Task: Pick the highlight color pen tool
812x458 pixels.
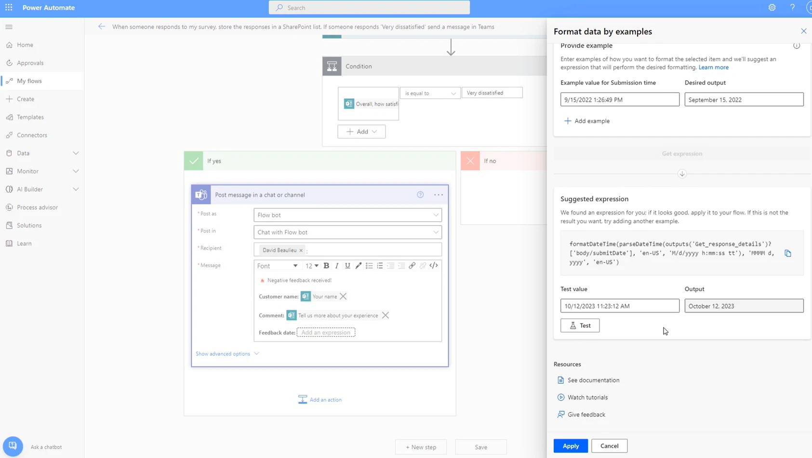Action: (x=358, y=266)
